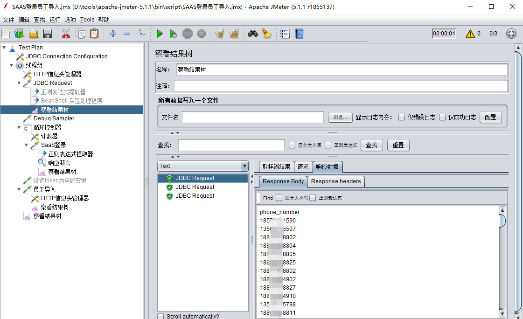This screenshot has width=523, height=319.
Task: Click the 查找 button
Action: tap(371, 146)
